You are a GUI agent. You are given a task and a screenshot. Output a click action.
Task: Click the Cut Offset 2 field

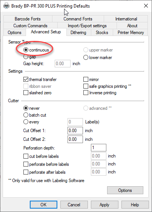pos(75,139)
